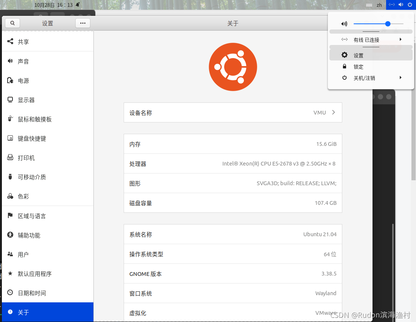
Task: Click the notification bell next to the clock
Action: [78, 5]
